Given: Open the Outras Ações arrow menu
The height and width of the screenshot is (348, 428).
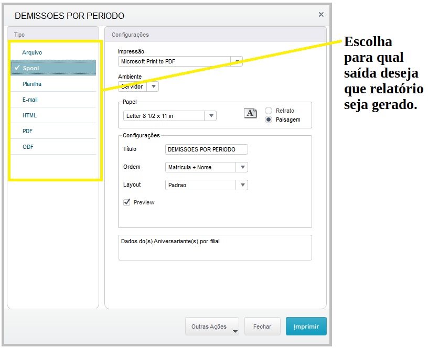Looking at the screenshot, I should pos(234,331).
